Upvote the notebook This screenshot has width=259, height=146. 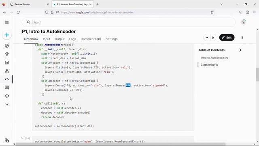click(x=207, y=38)
